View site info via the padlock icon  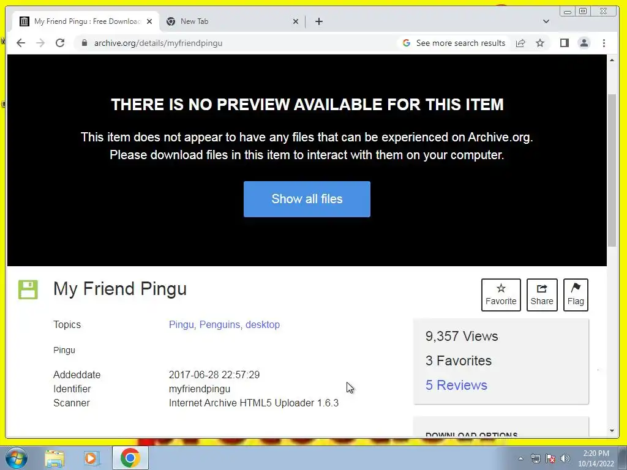tap(84, 43)
